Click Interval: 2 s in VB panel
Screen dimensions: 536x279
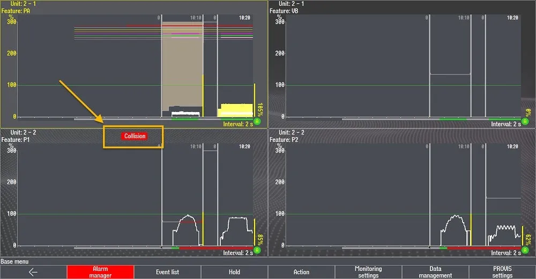click(x=506, y=124)
